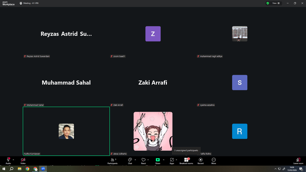
Task: Open the More options menu
Action: 214,161
